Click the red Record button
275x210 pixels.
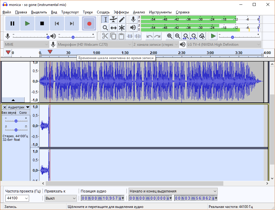pos(89,23)
